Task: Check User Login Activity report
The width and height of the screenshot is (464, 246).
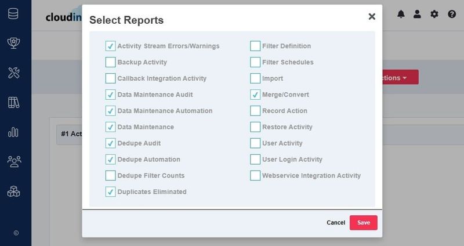Action: pos(255,160)
